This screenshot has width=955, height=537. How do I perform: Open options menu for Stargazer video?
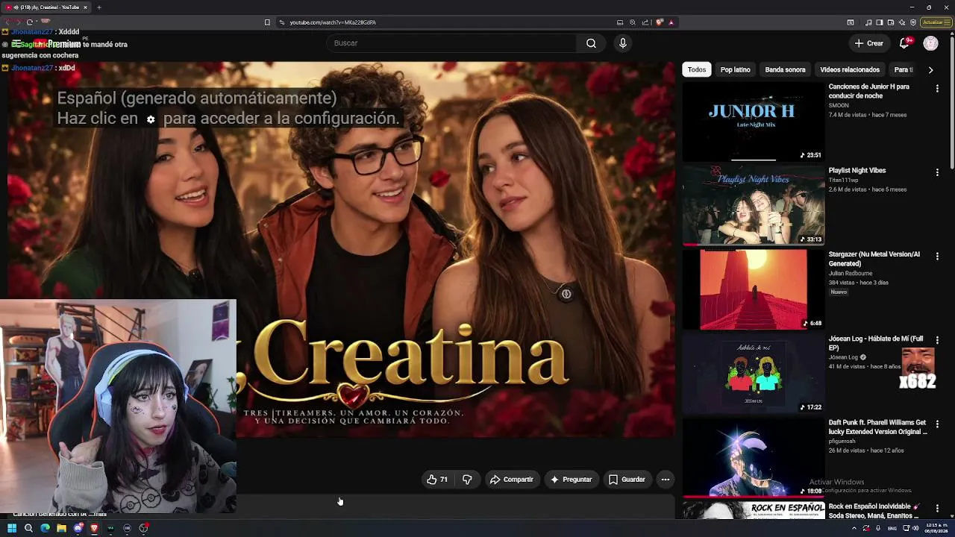point(937,256)
